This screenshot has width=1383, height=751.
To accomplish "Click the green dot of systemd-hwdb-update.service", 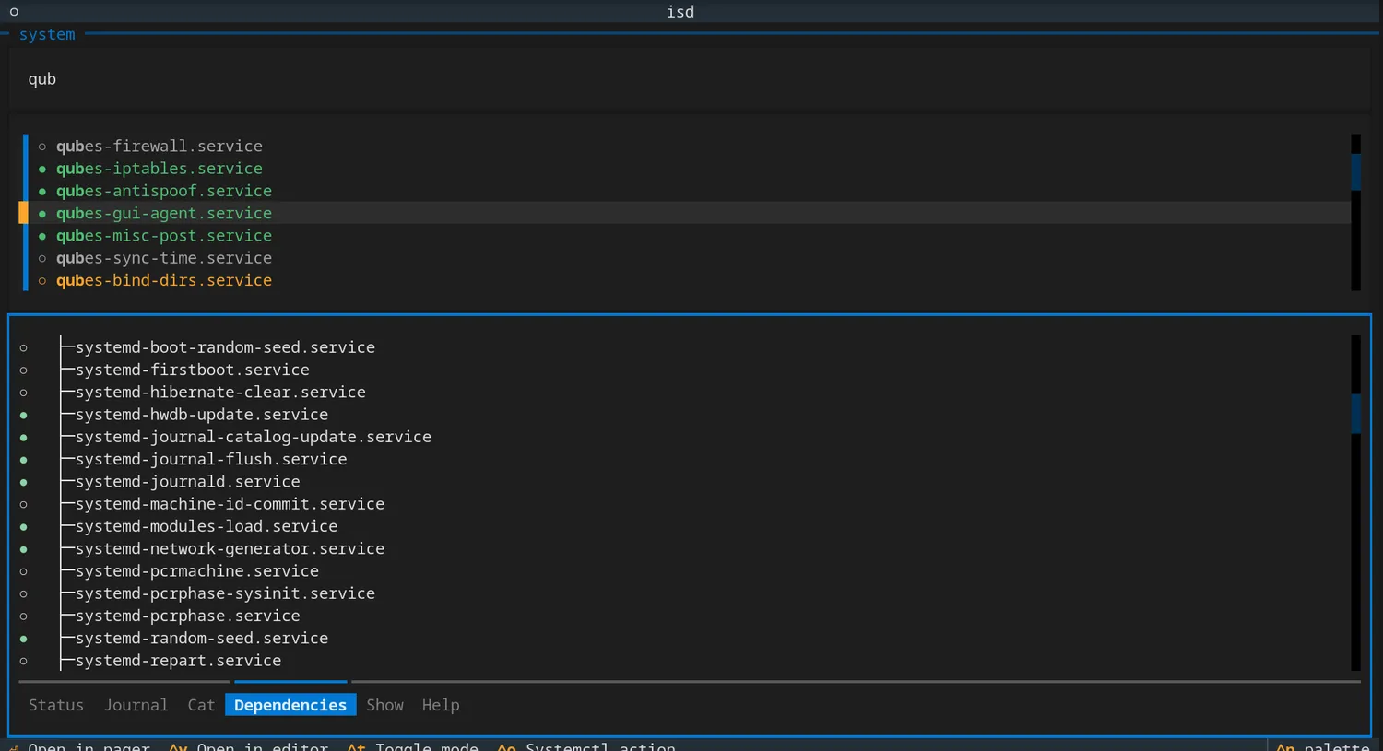I will pos(24,416).
